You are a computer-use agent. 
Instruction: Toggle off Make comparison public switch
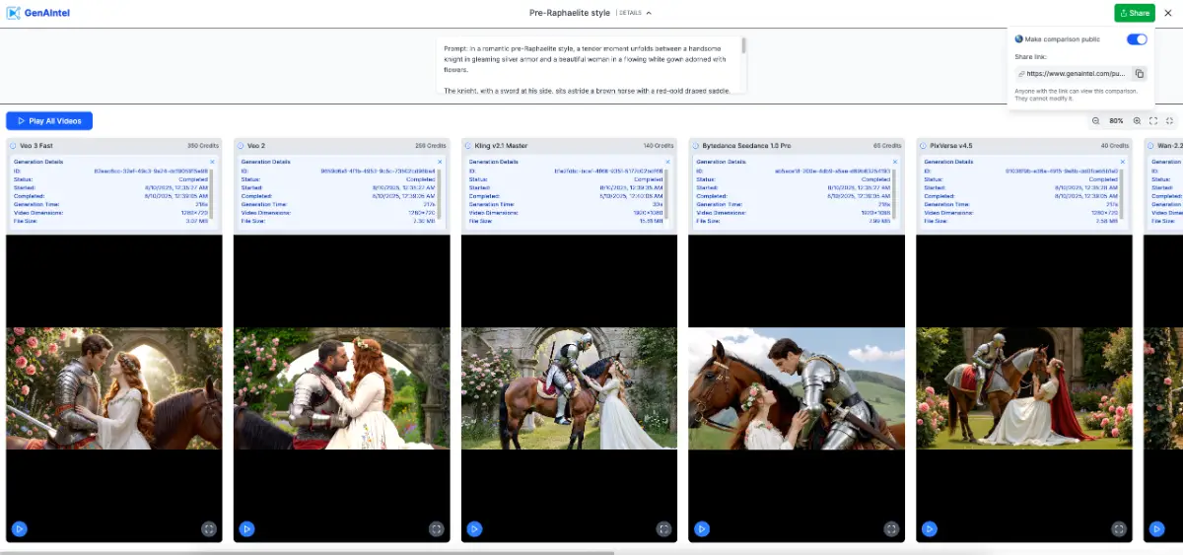(1137, 39)
